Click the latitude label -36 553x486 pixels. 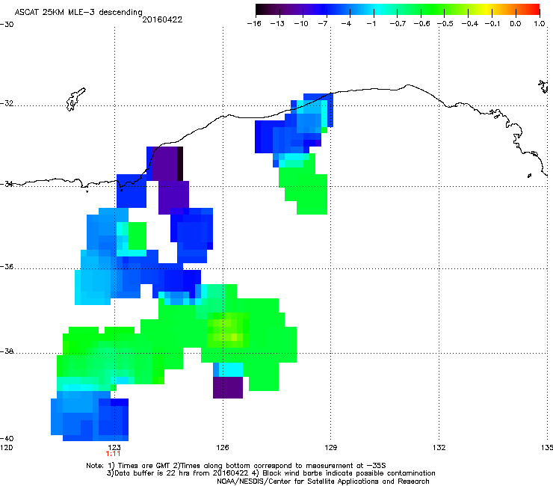(x=7, y=266)
